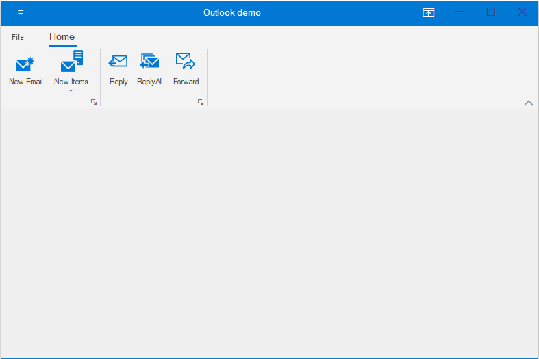Click the Outlook demo title text
The width and height of the screenshot is (539, 359).
(231, 12)
